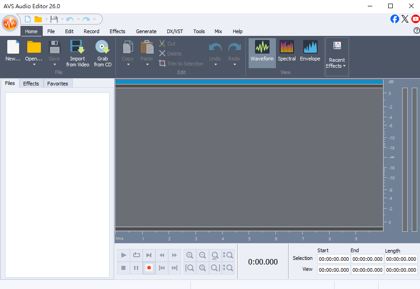
Task: Open the Generate ribbon tab
Action: (x=146, y=31)
